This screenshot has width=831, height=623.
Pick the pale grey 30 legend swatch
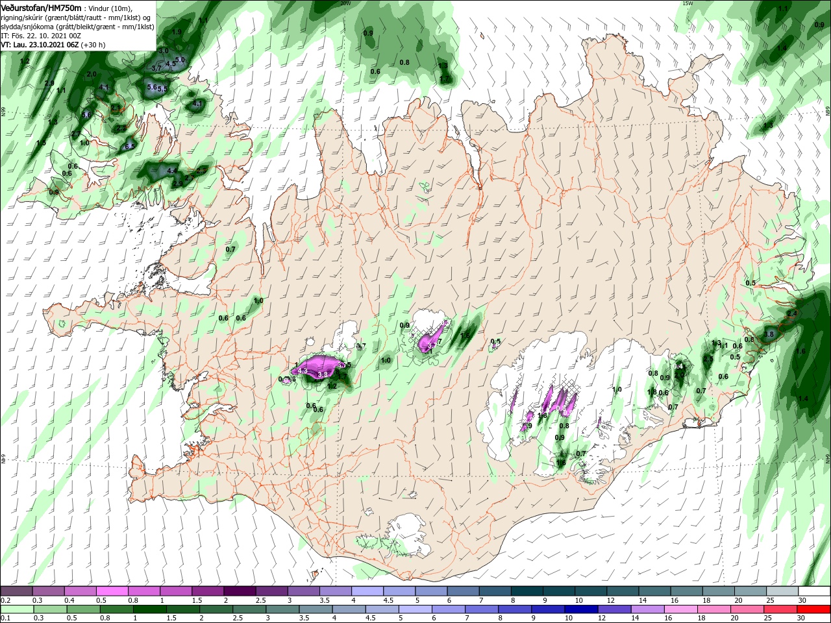tap(815, 591)
